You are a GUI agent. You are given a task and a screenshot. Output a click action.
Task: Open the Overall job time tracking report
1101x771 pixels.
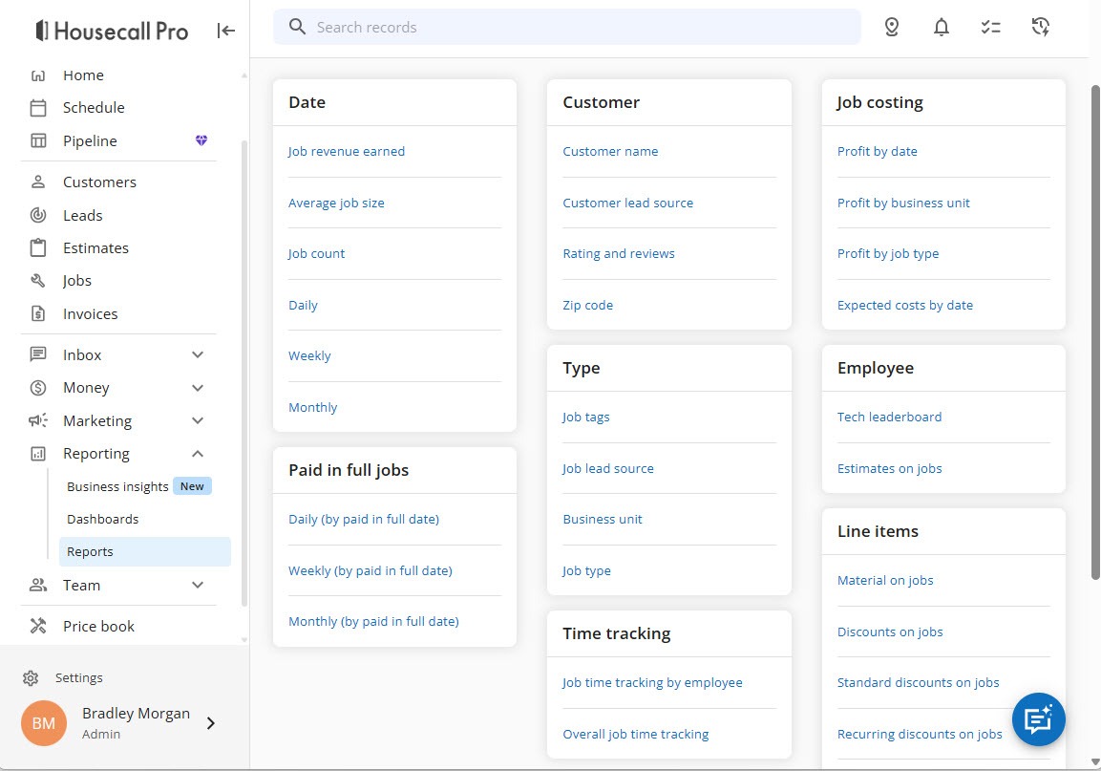635,735
